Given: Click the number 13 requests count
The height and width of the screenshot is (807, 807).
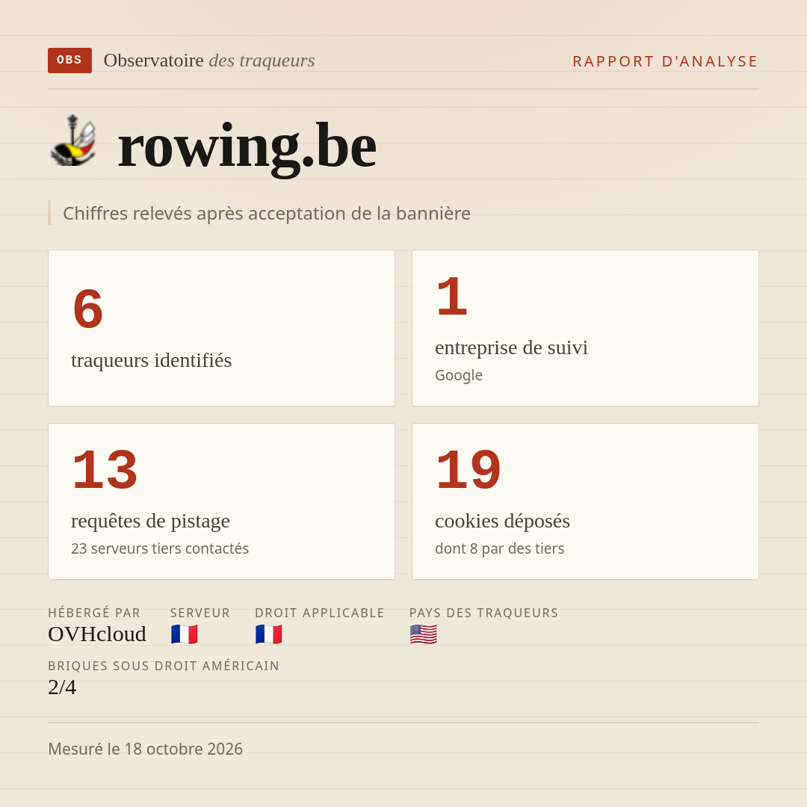Looking at the screenshot, I should click(105, 470).
